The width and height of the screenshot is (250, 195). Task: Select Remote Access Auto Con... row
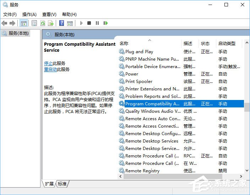[x=181, y=118]
